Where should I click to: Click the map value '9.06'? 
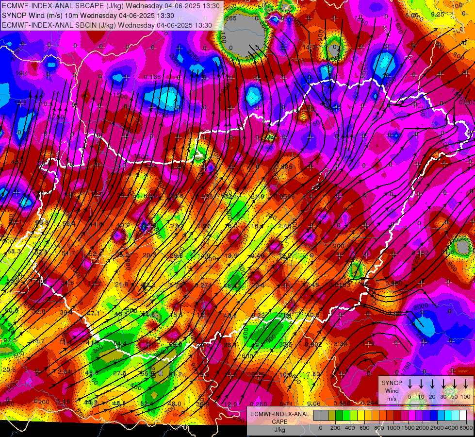pyautogui.click(x=313, y=403)
